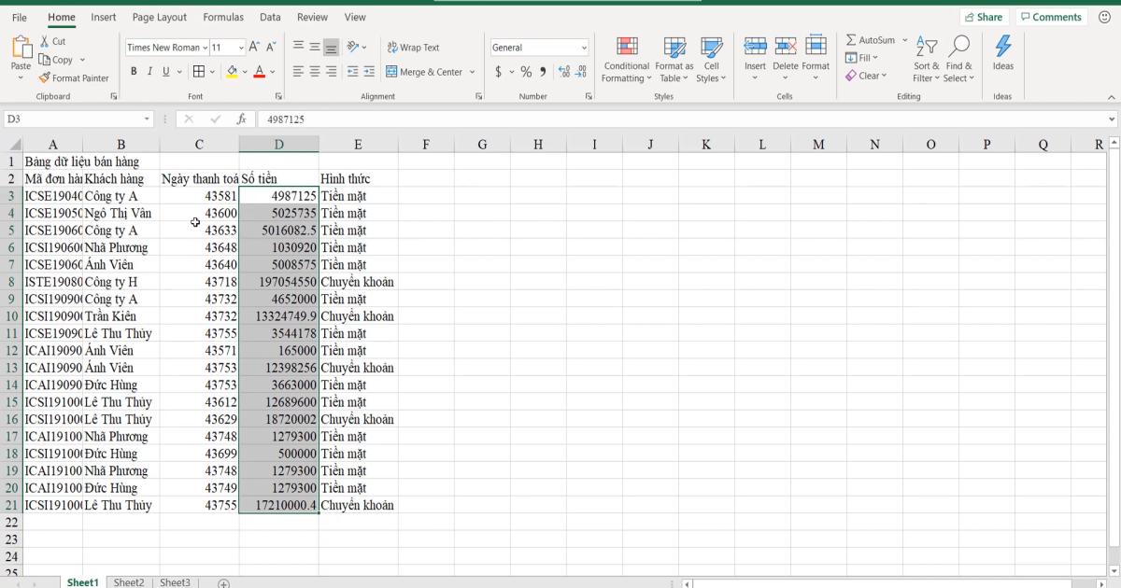Open the Fill Color dropdown arrow
This screenshot has width=1121, height=588.
coord(243,71)
